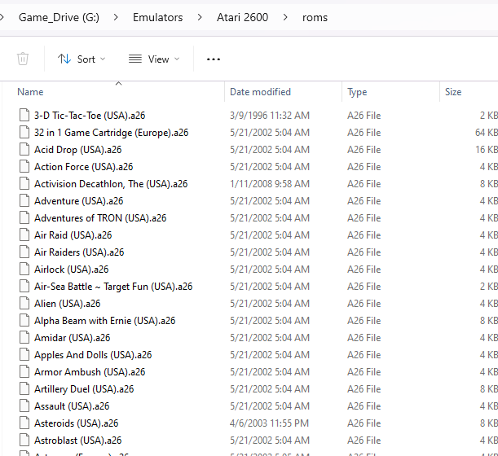498x456 pixels.
Task: Click file icon of Armor Ambush (USA).a26
Action: click(x=24, y=372)
